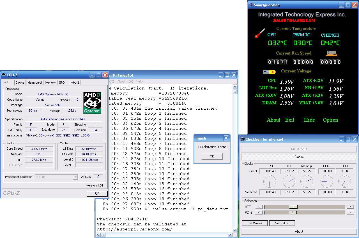Screen dimensions: 359x238
Task: Click About in Smartguardian
Action: click(x=273, y=120)
